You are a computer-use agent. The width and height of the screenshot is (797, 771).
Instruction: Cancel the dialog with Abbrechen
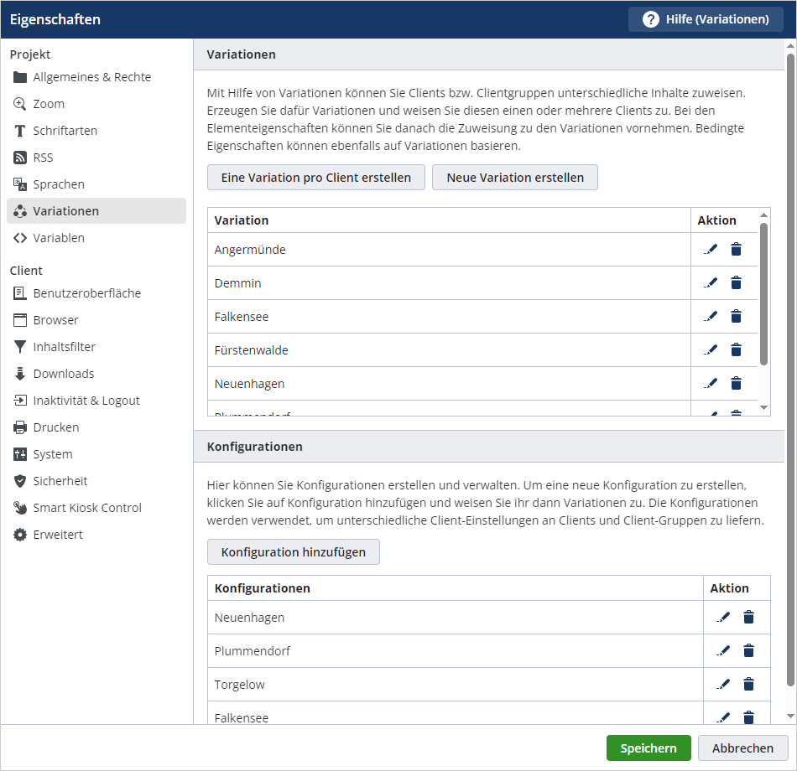tap(742, 748)
